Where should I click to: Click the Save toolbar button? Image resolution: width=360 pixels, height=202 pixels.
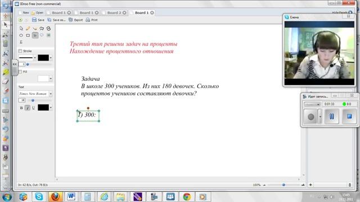tap(38, 20)
